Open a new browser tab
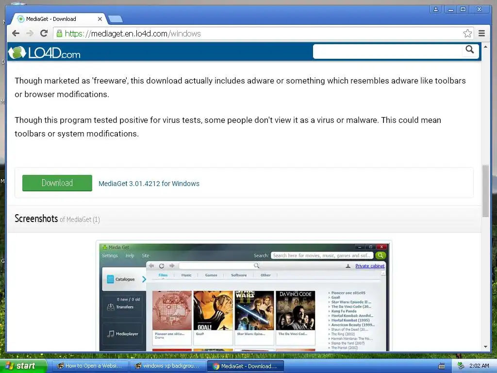Viewport: 497px width, 373px height. tap(116, 19)
